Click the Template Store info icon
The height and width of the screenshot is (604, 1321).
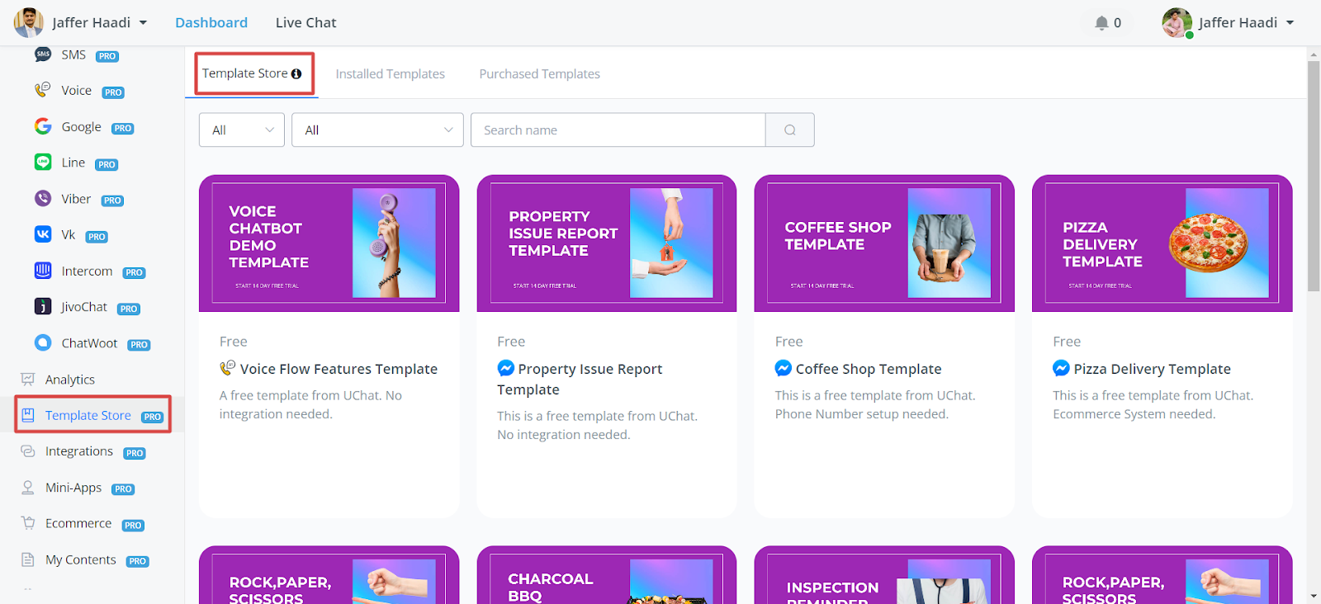(296, 73)
